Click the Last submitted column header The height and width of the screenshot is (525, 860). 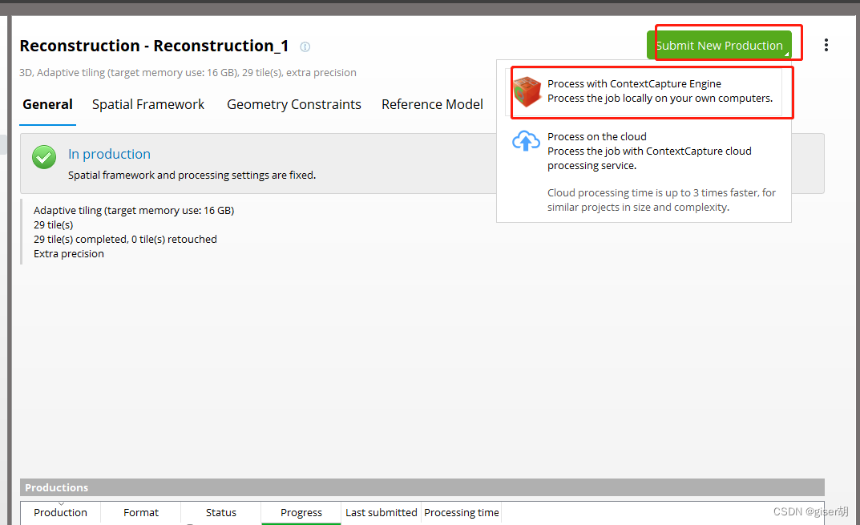click(382, 512)
